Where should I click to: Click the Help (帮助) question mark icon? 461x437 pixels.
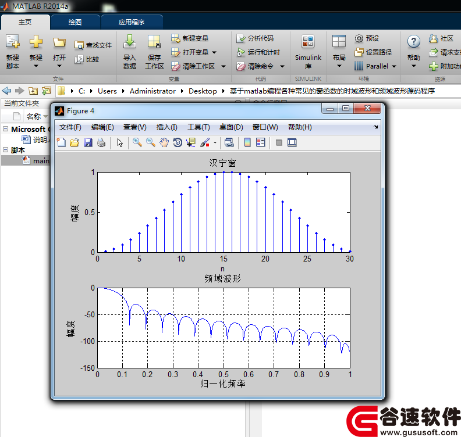(414, 42)
